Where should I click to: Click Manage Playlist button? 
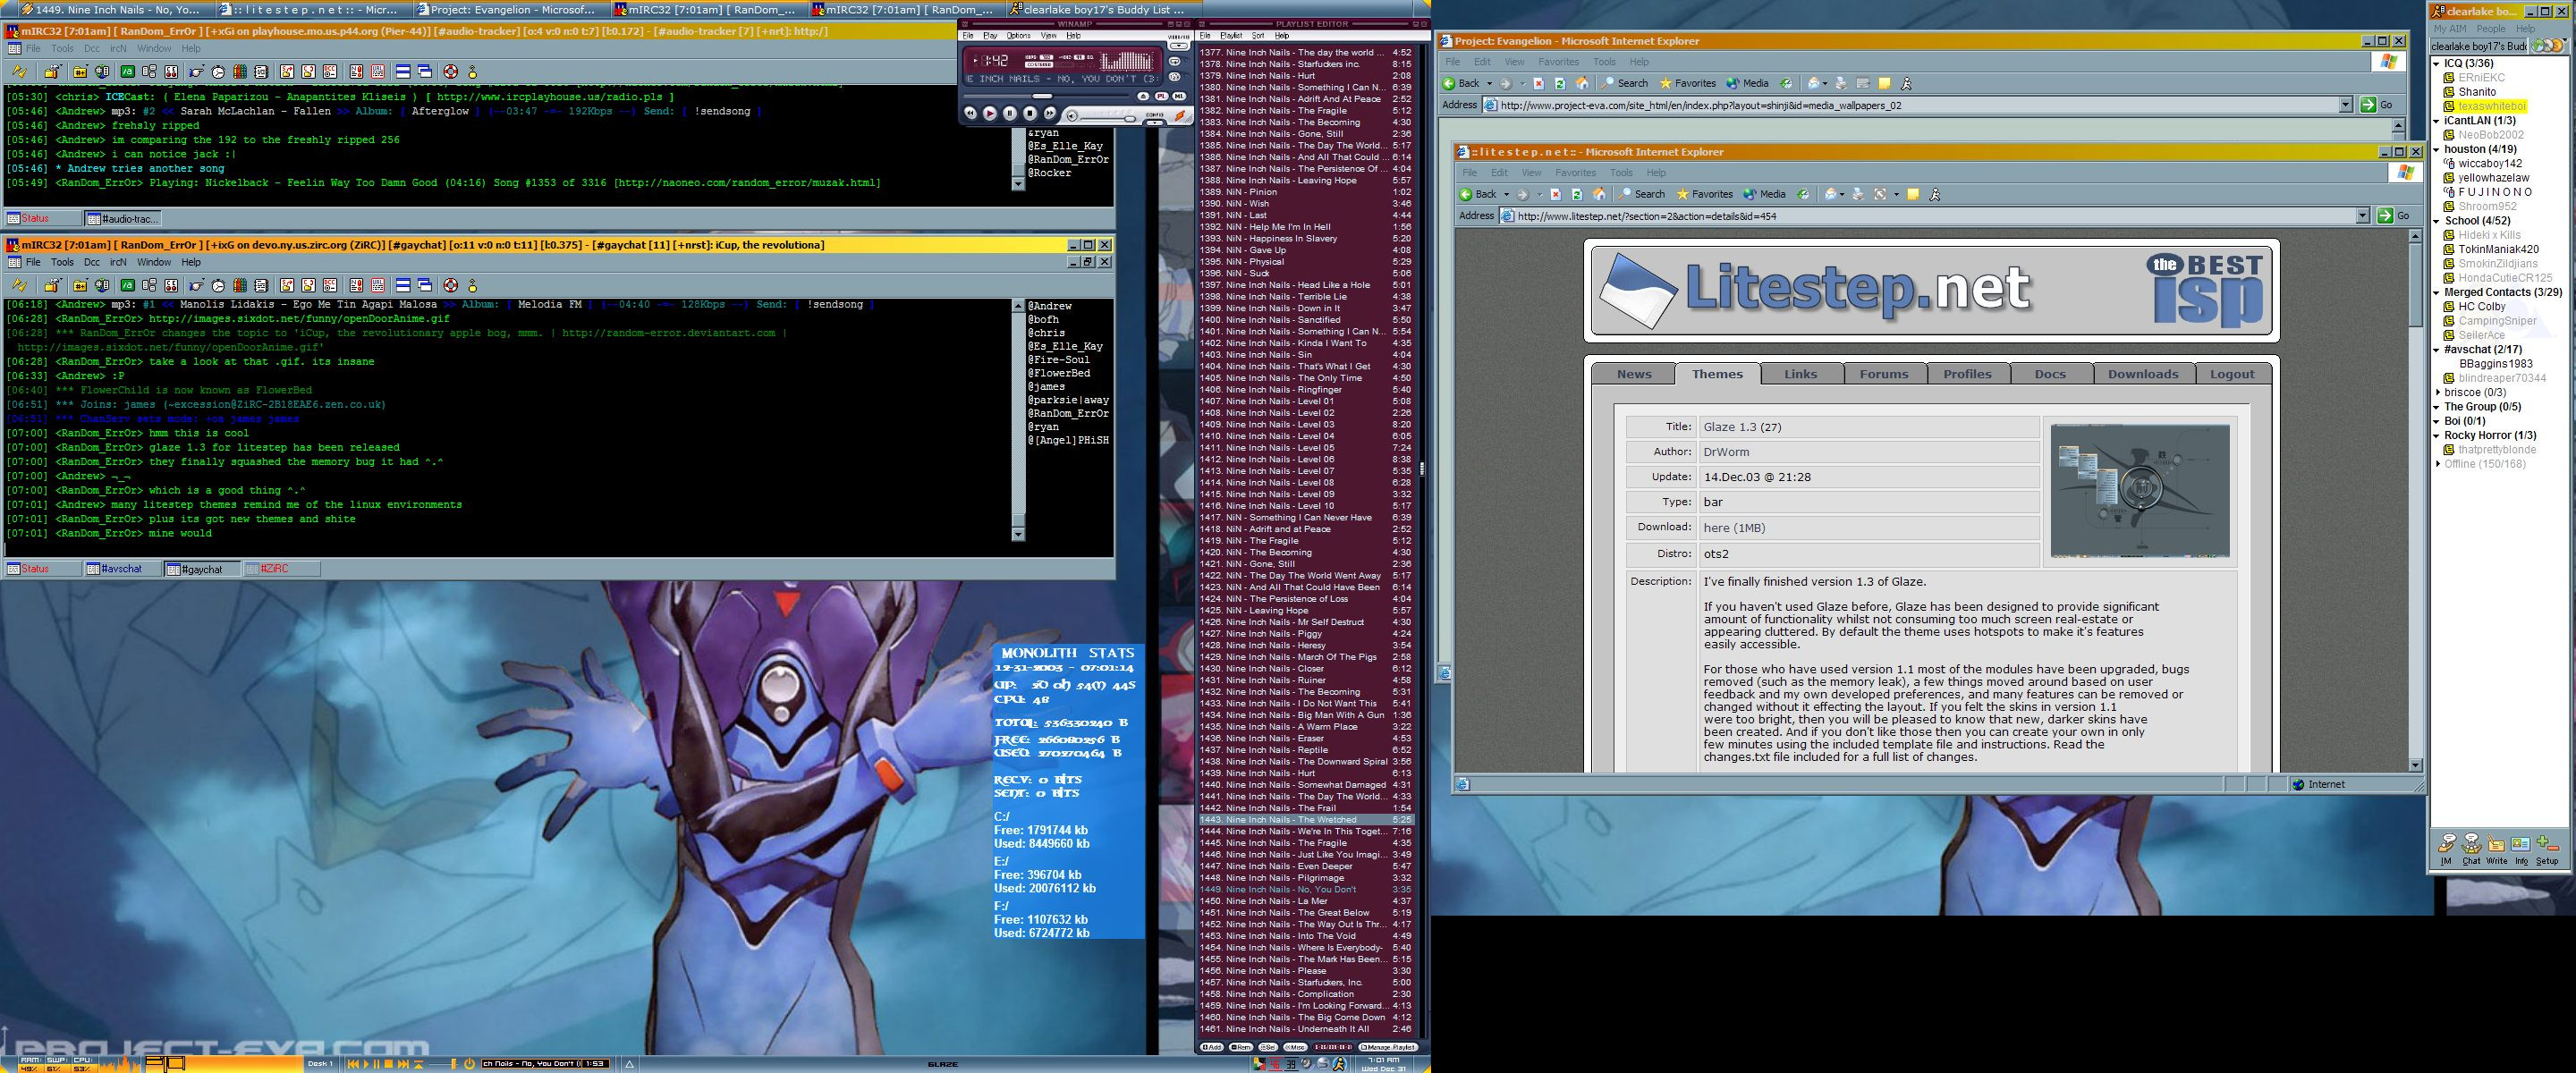pyautogui.click(x=1389, y=1048)
